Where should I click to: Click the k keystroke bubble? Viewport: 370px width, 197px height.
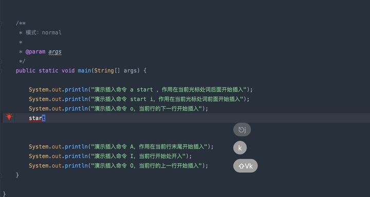240,148
